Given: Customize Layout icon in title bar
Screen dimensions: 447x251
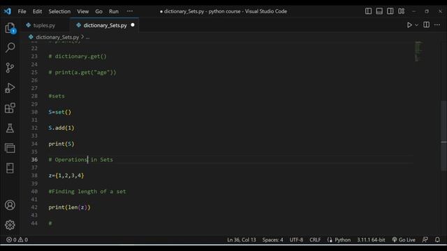Looking at the screenshot, I should [402, 11].
